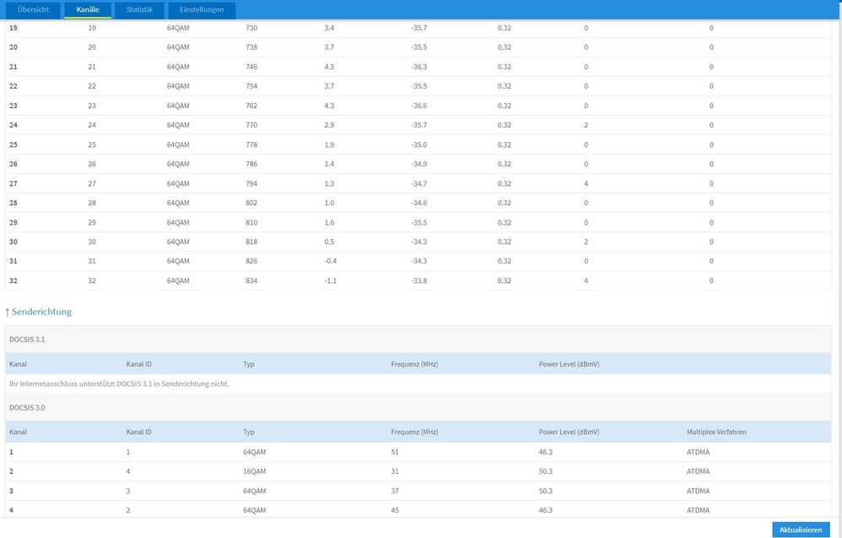Click frequency 834 in channel 32 row
This screenshot has width=842, height=538.
251,280
